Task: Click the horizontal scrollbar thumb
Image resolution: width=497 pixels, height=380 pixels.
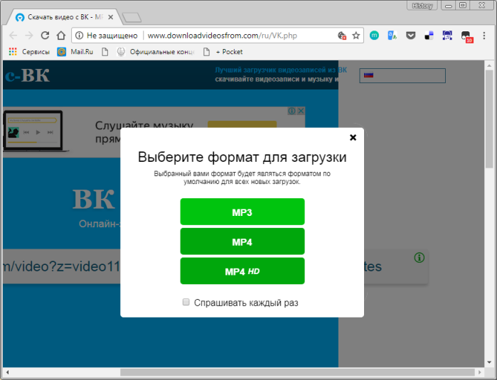Action: (x=297, y=372)
